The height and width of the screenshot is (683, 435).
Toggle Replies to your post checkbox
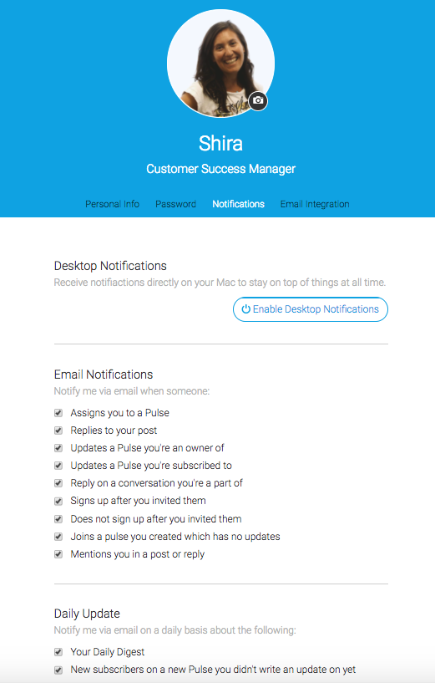coord(58,431)
